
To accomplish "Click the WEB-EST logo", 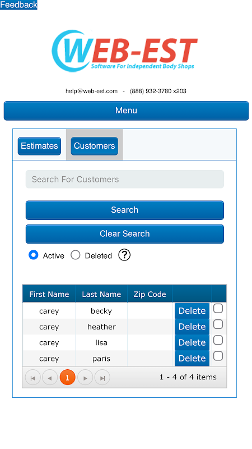I will click(124, 51).
